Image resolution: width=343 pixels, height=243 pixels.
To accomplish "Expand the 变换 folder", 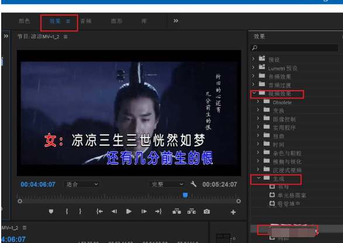I will (x=258, y=109).
